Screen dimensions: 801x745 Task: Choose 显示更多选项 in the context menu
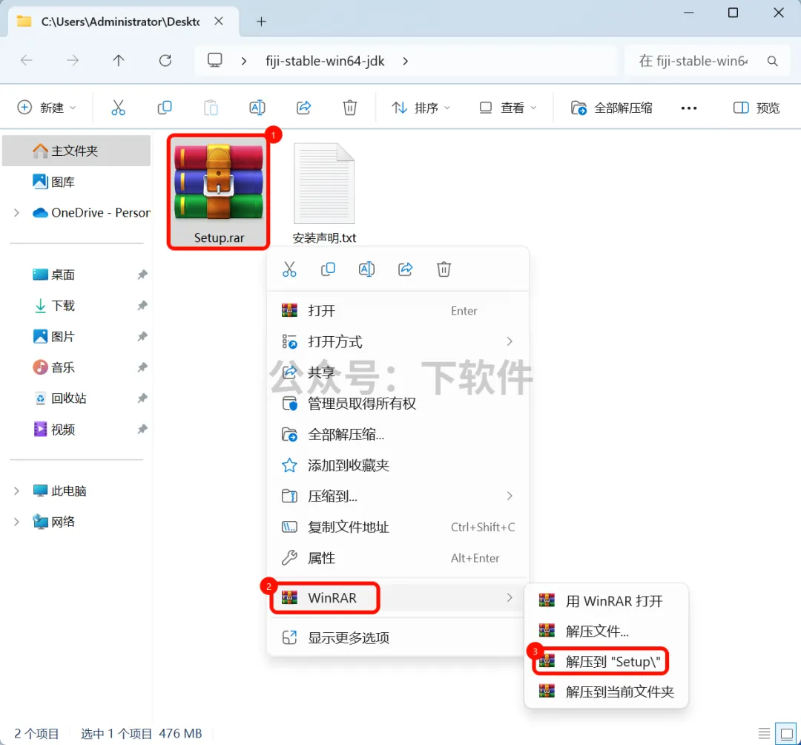click(398, 637)
